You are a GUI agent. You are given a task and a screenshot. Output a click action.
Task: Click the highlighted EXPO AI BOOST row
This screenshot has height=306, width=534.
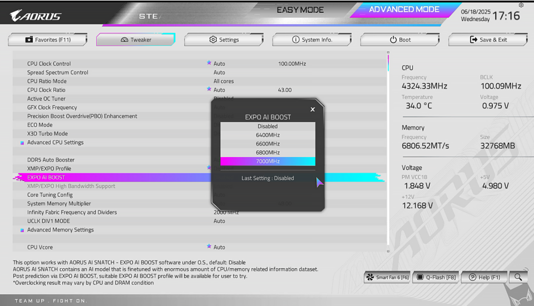click(200, 177)
